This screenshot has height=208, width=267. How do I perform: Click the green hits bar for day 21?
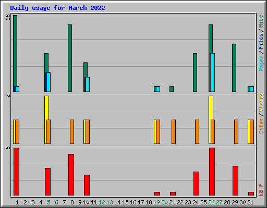(x=172, y=89)
